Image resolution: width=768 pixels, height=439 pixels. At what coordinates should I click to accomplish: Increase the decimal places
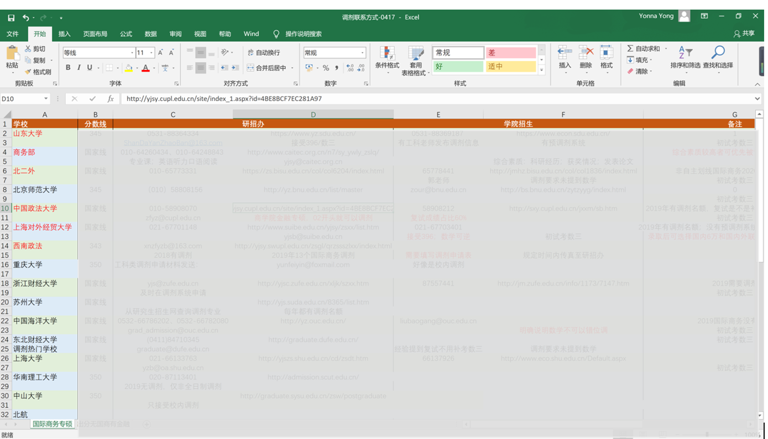[x=350, y=68]
